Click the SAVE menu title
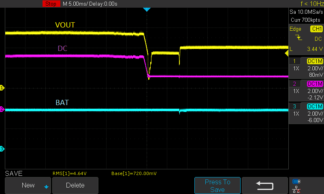The height and width of the screenshot is (194, 324). coord(14,174)
